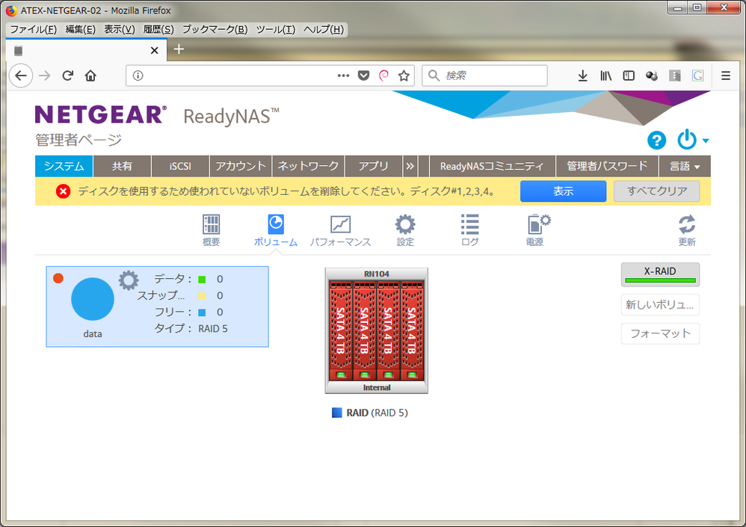Open the ネットワーク tab
This screenshot has width=746, height=527.
(x=308, y=166)
